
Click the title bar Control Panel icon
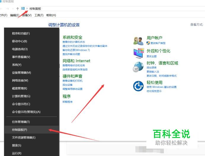coord(1,1)
